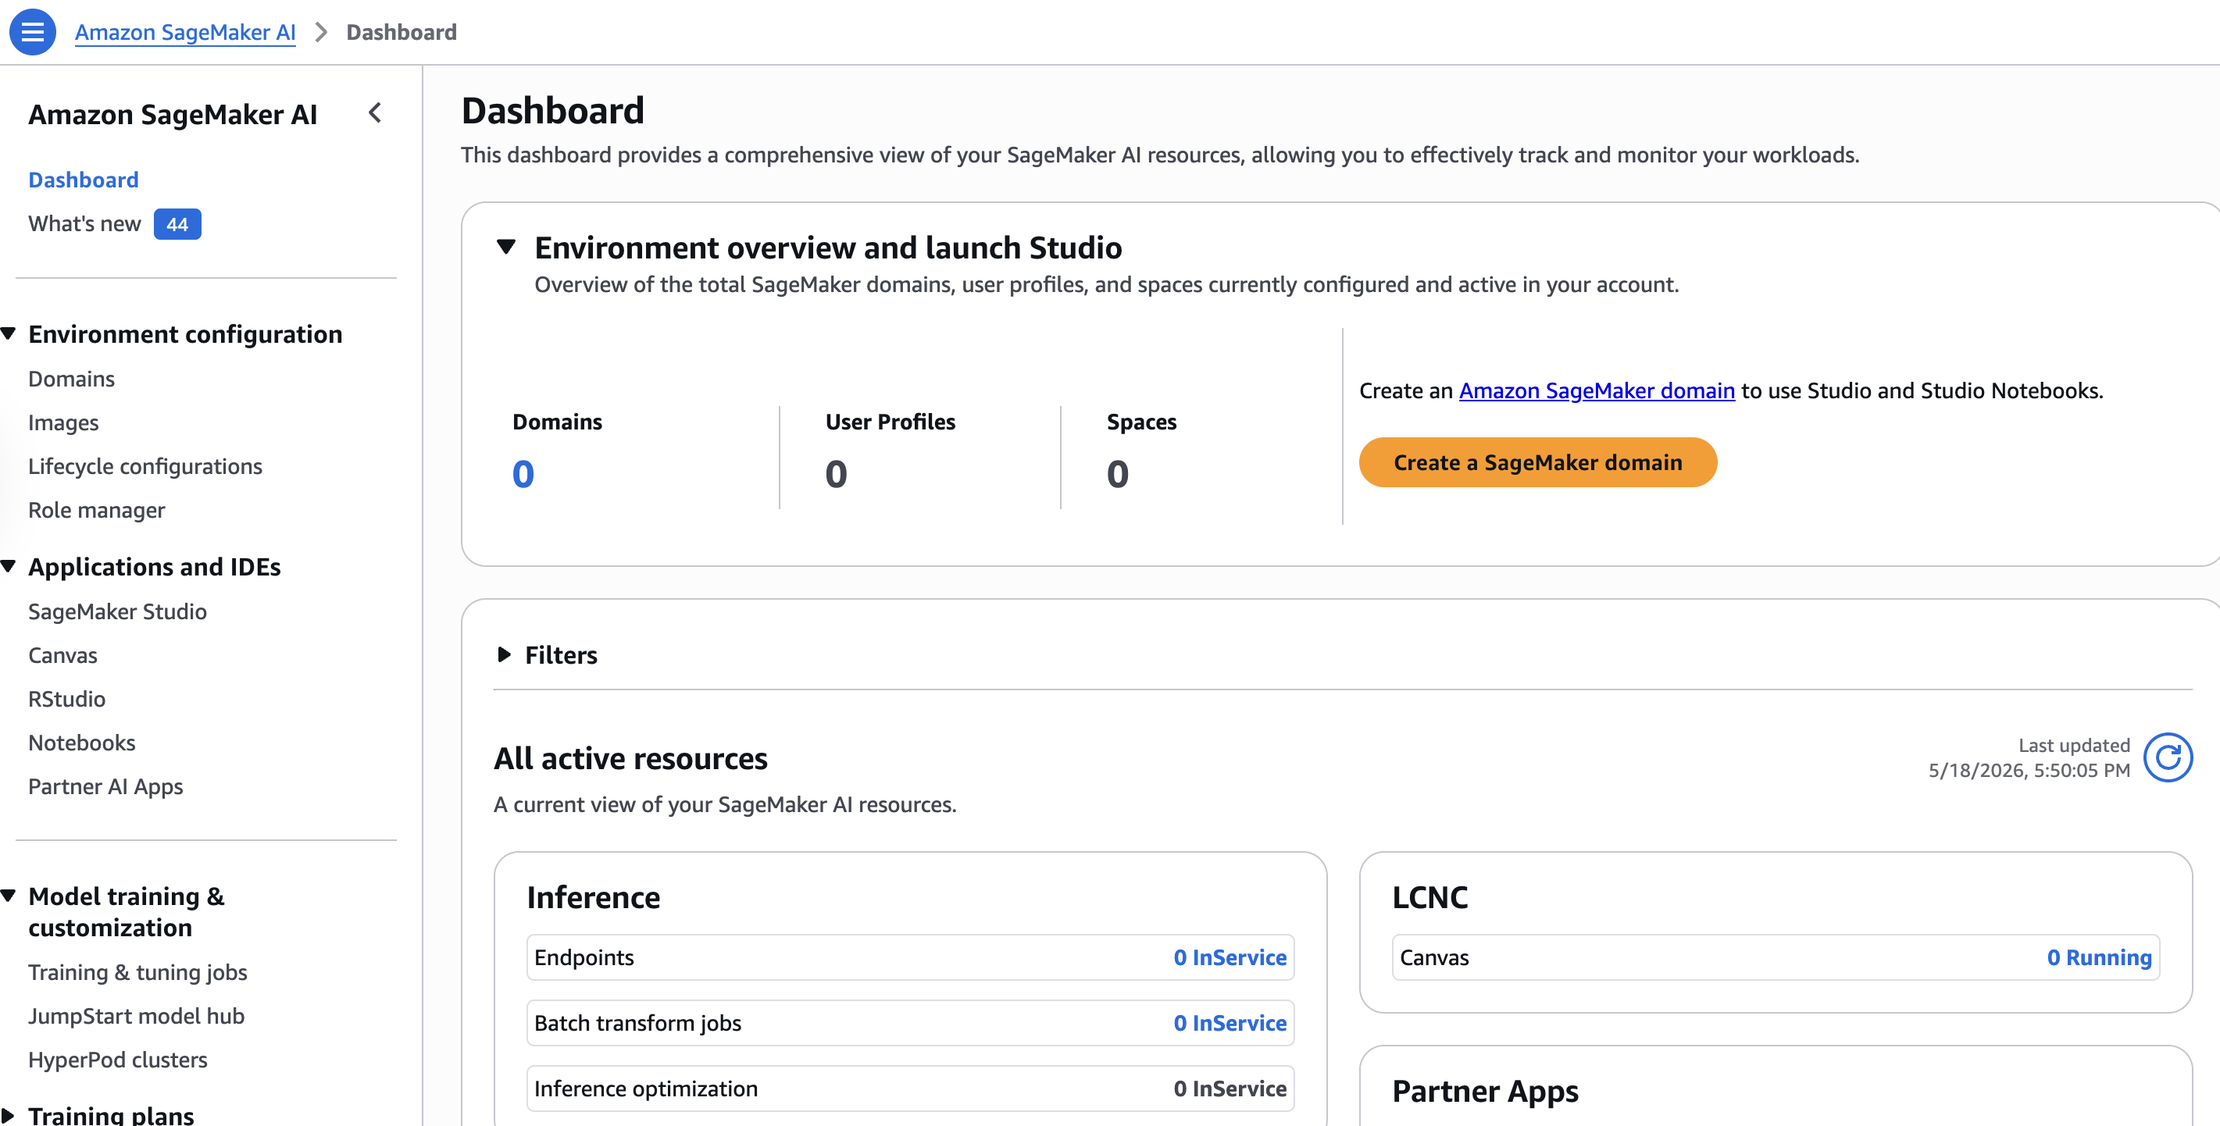Image resolution: width=2220 pixels, height=1126 pixels.
Task: Select Dashboard in the sidebar
Action: tap(84, 179)
